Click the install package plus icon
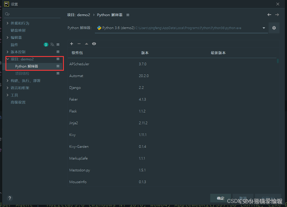This screenshot has width=287, height=207. pos(72,44)
